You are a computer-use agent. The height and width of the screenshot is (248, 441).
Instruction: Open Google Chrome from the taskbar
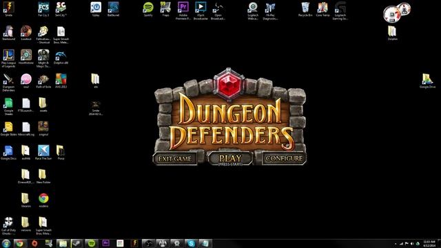(x=20, y=243)
